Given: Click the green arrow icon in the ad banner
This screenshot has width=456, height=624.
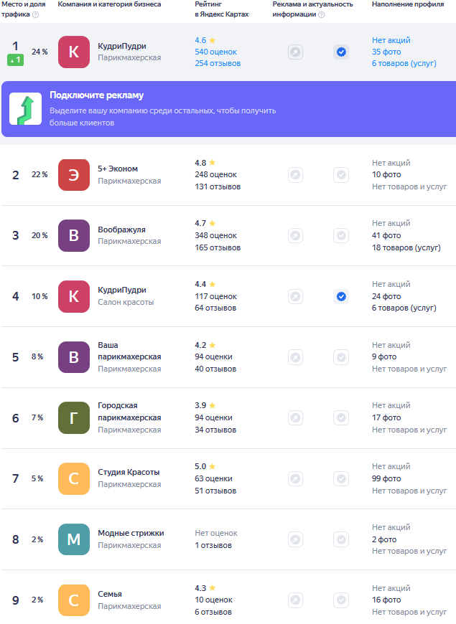Looking at the screenshot, I should coord(26,108).
